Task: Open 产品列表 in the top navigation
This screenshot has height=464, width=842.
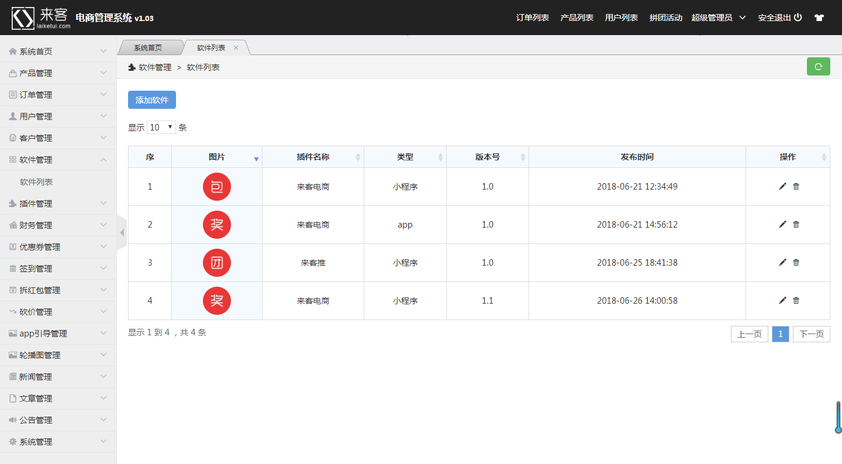Action: click(x=577, y=18)
